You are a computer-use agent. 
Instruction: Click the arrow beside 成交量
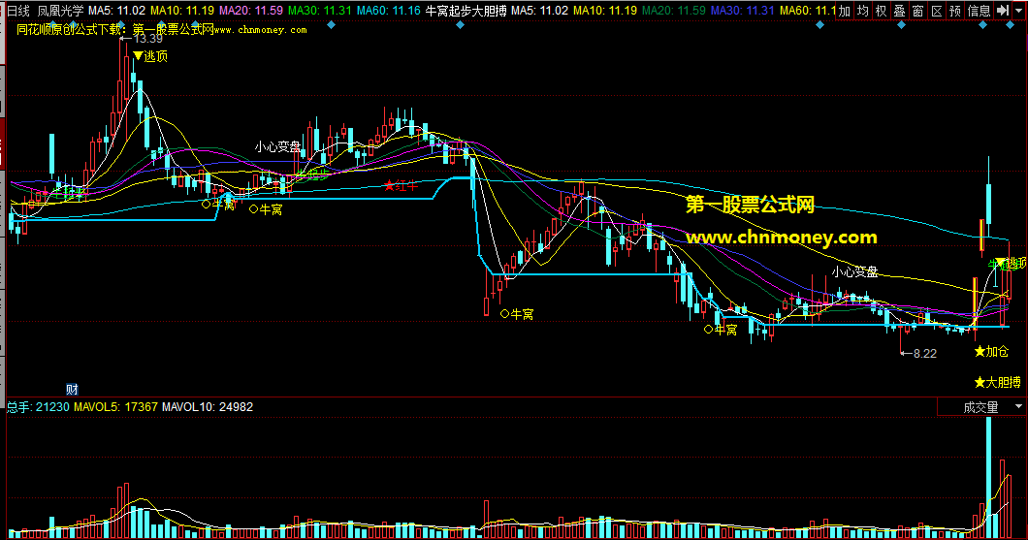[1018, 407]
